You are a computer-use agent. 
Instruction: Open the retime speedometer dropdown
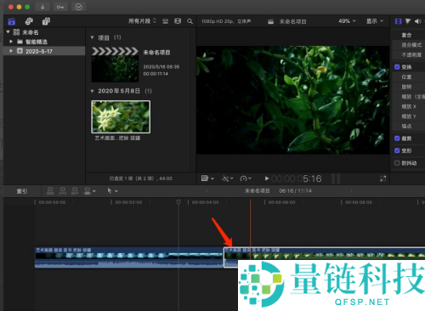click(x=246, y=178)
